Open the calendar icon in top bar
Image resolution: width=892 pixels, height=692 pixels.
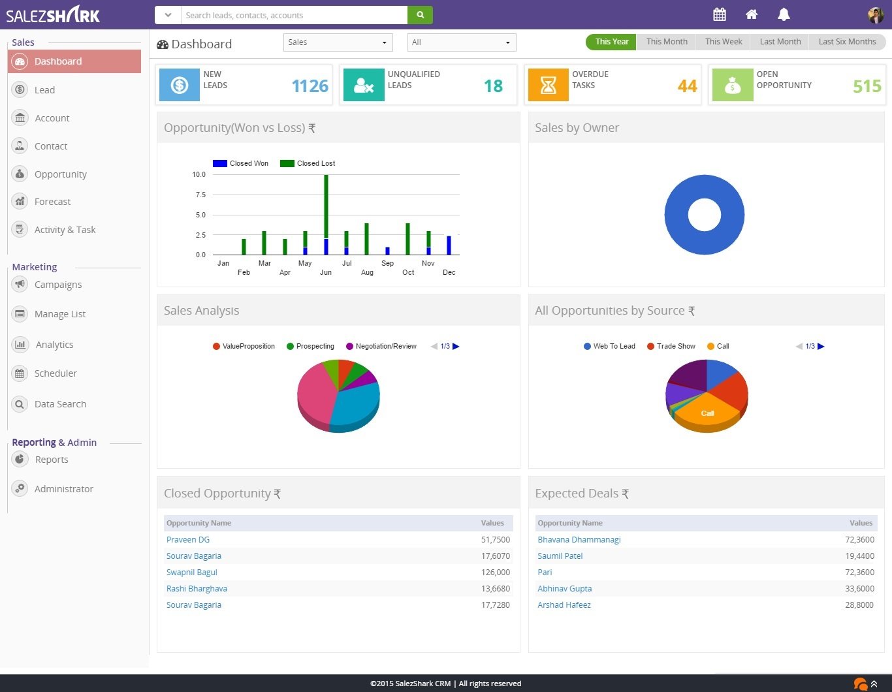click(720, 14)
